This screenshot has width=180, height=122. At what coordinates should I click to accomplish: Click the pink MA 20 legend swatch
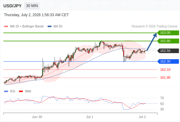point(6,27)
